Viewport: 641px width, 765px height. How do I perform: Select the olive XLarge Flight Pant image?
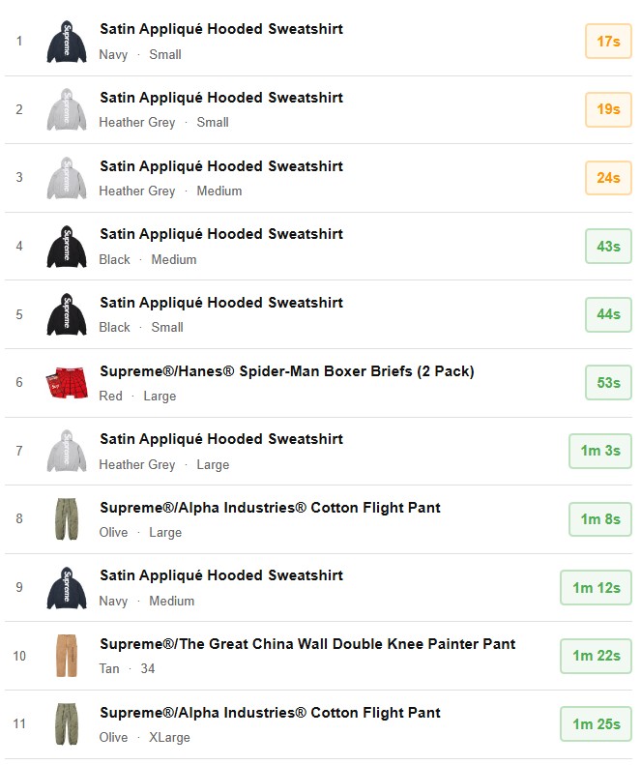point(67,724)
